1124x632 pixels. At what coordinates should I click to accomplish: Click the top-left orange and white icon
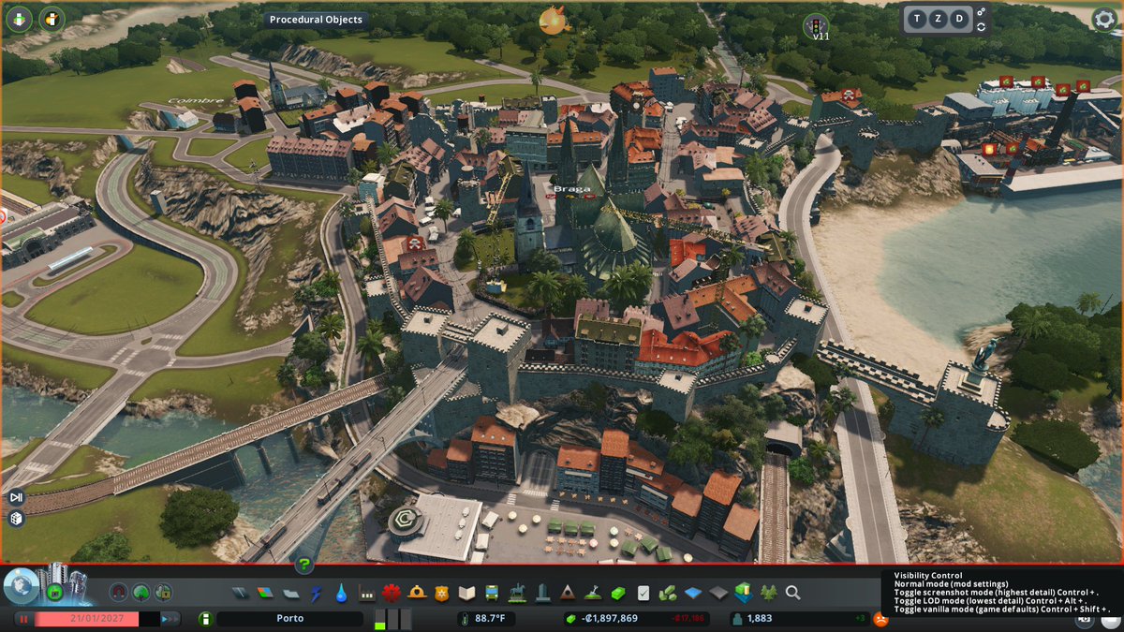[x=52, y=19]
